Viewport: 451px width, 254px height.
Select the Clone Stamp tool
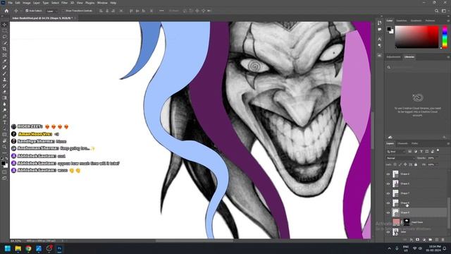tap(4, 80)
